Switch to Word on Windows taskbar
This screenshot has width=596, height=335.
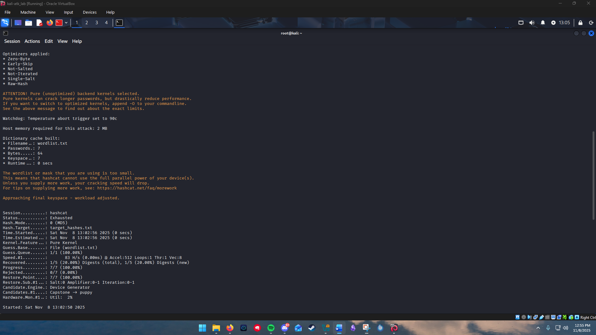(x=339, y=328)
